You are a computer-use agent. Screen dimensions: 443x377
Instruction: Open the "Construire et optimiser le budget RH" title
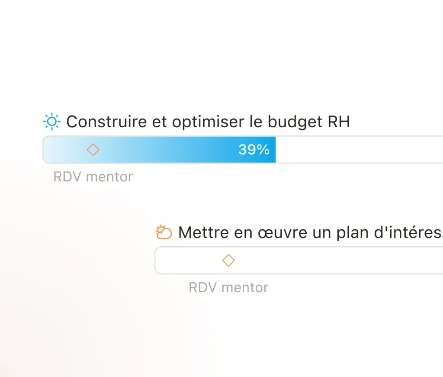(x=208, y=122)
